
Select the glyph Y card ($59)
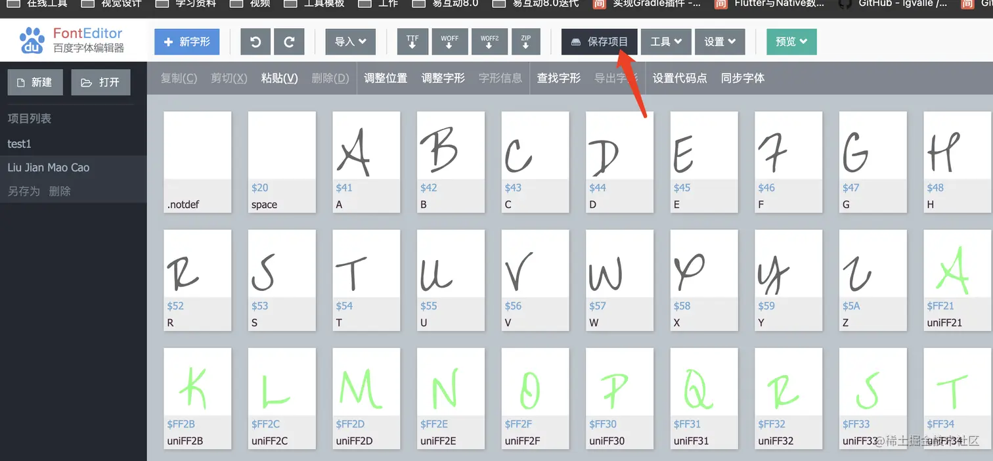tap(789, 280)
